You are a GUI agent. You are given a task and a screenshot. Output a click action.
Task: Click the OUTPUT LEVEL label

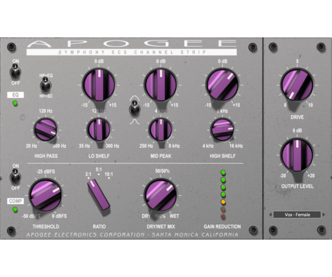(298, 186)
